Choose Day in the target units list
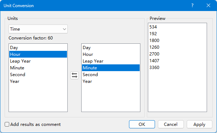 pos(111,48)
